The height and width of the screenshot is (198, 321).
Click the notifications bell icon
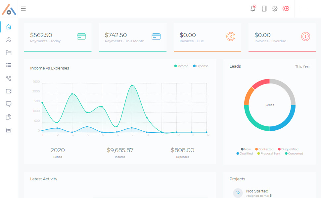tap(253, 9)
